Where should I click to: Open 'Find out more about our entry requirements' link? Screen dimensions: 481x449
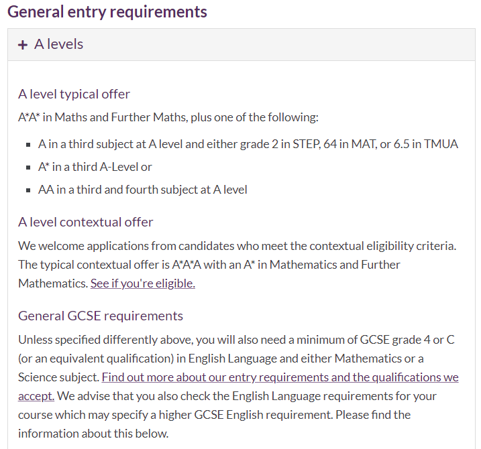coord(280,377)
